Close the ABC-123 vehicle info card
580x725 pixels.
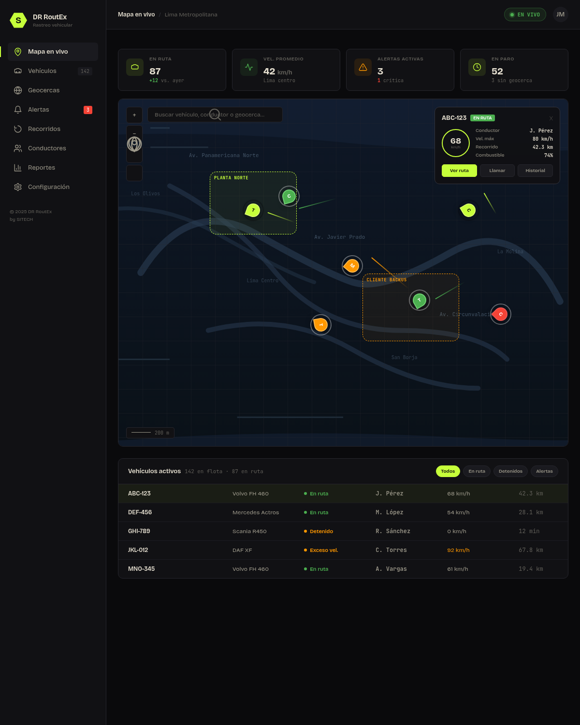551,118
